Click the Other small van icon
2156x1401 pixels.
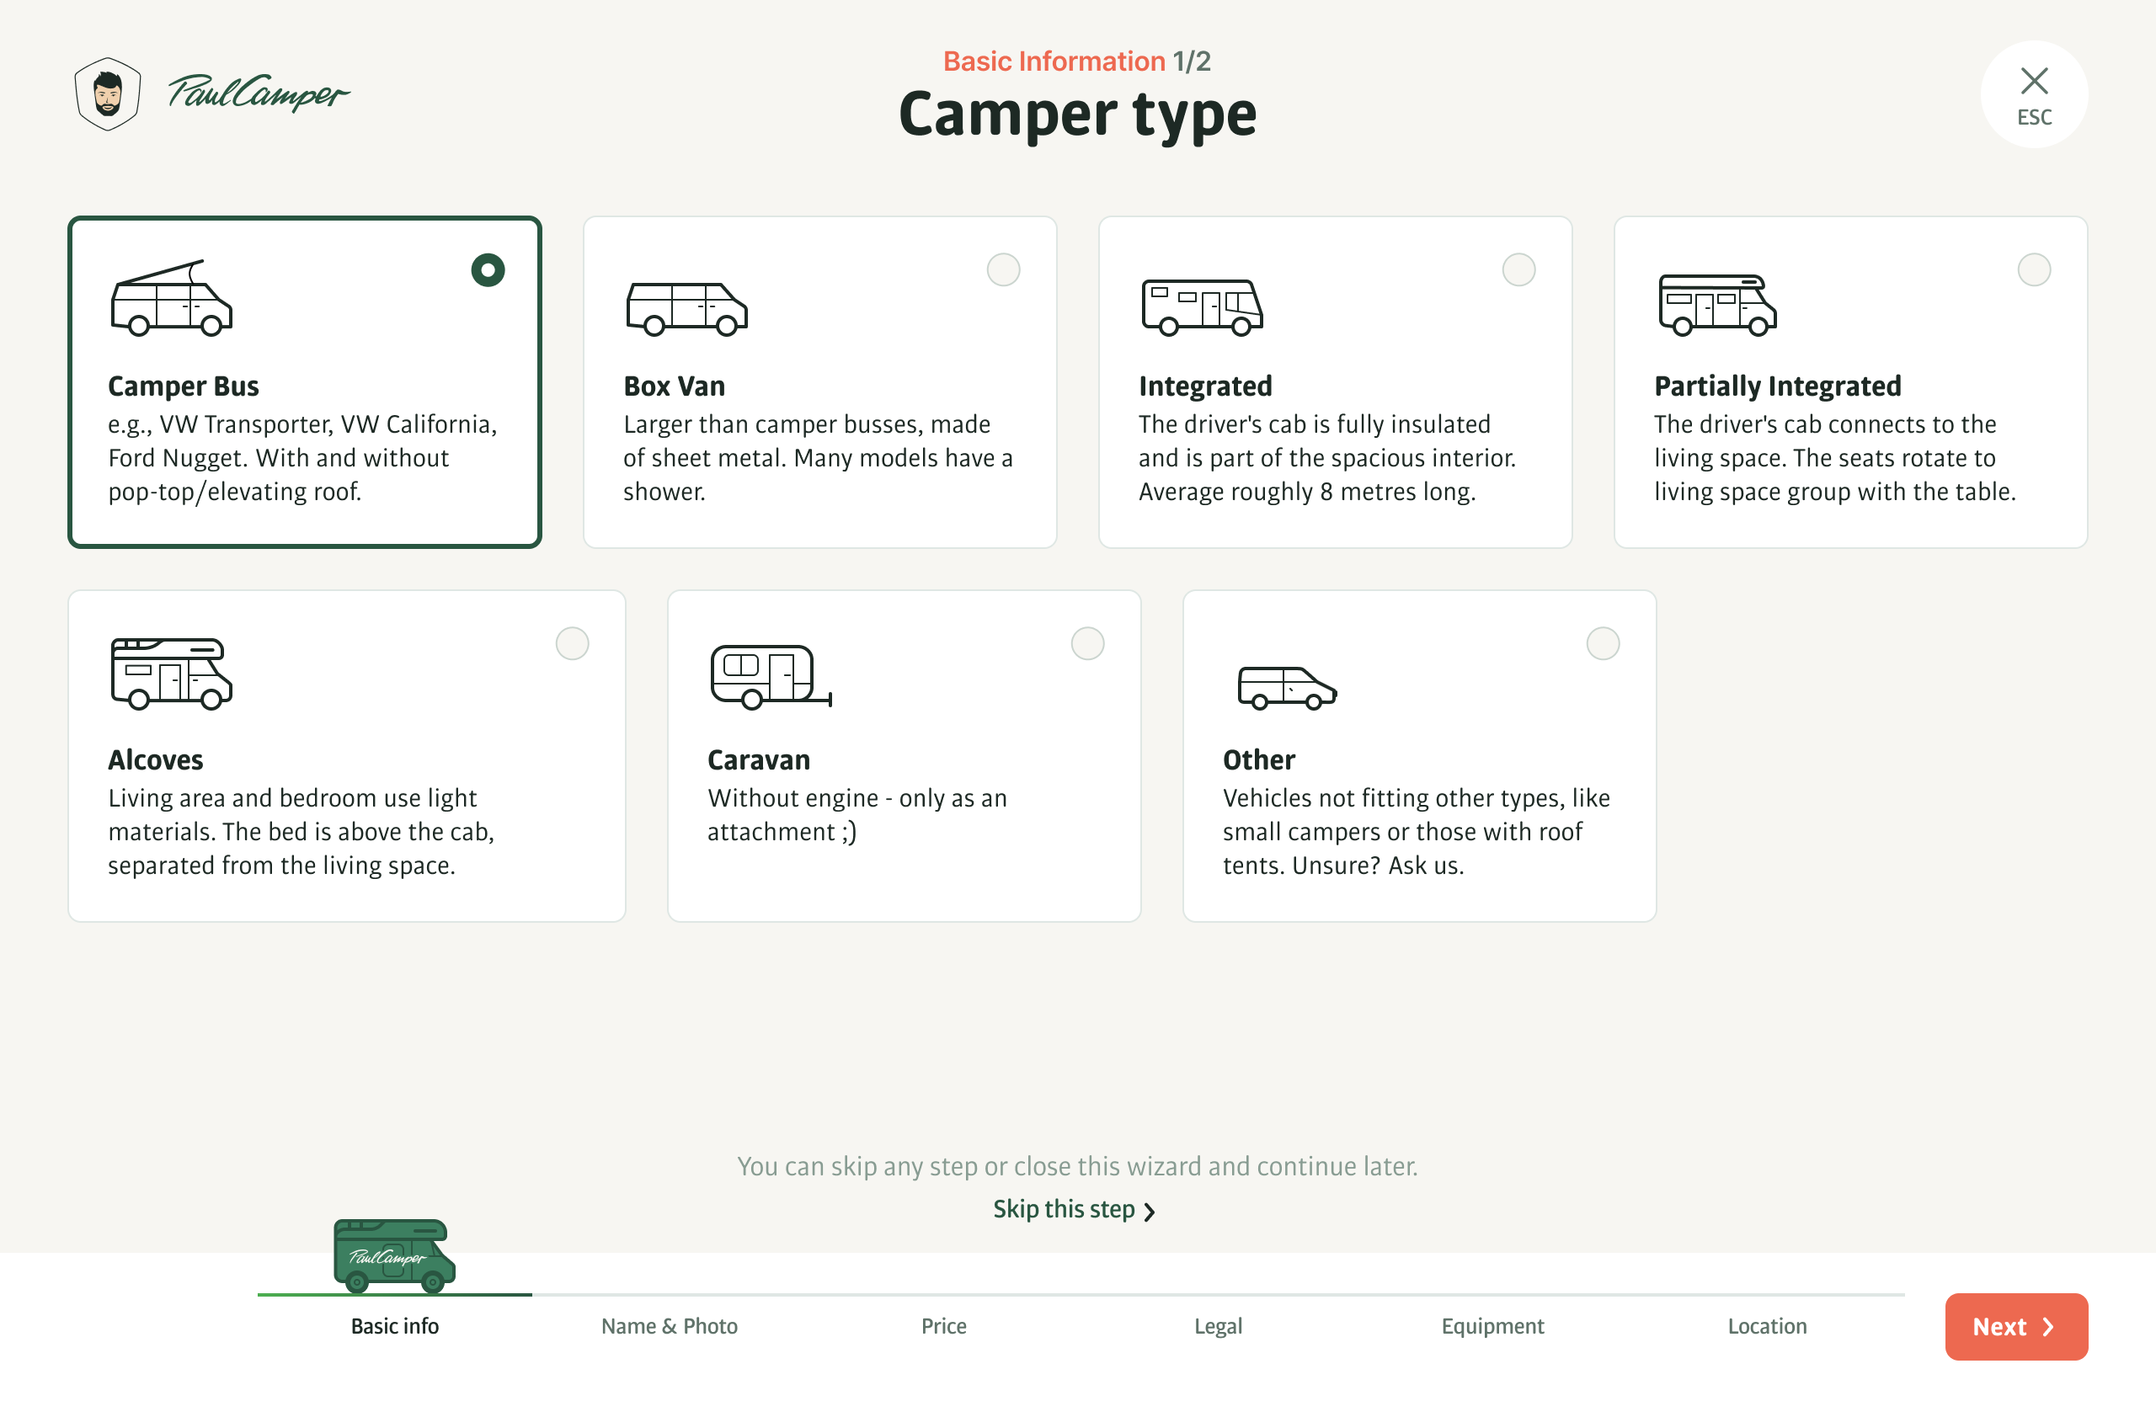pyautogui.click(x=1286, y=687)
